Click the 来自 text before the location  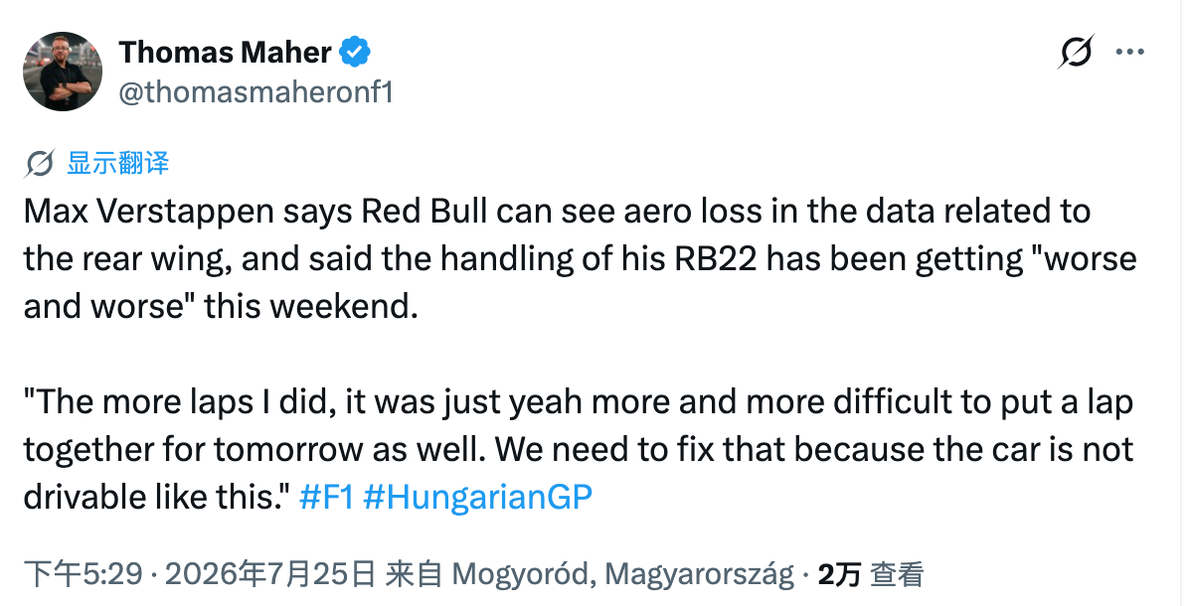[414, 574]
